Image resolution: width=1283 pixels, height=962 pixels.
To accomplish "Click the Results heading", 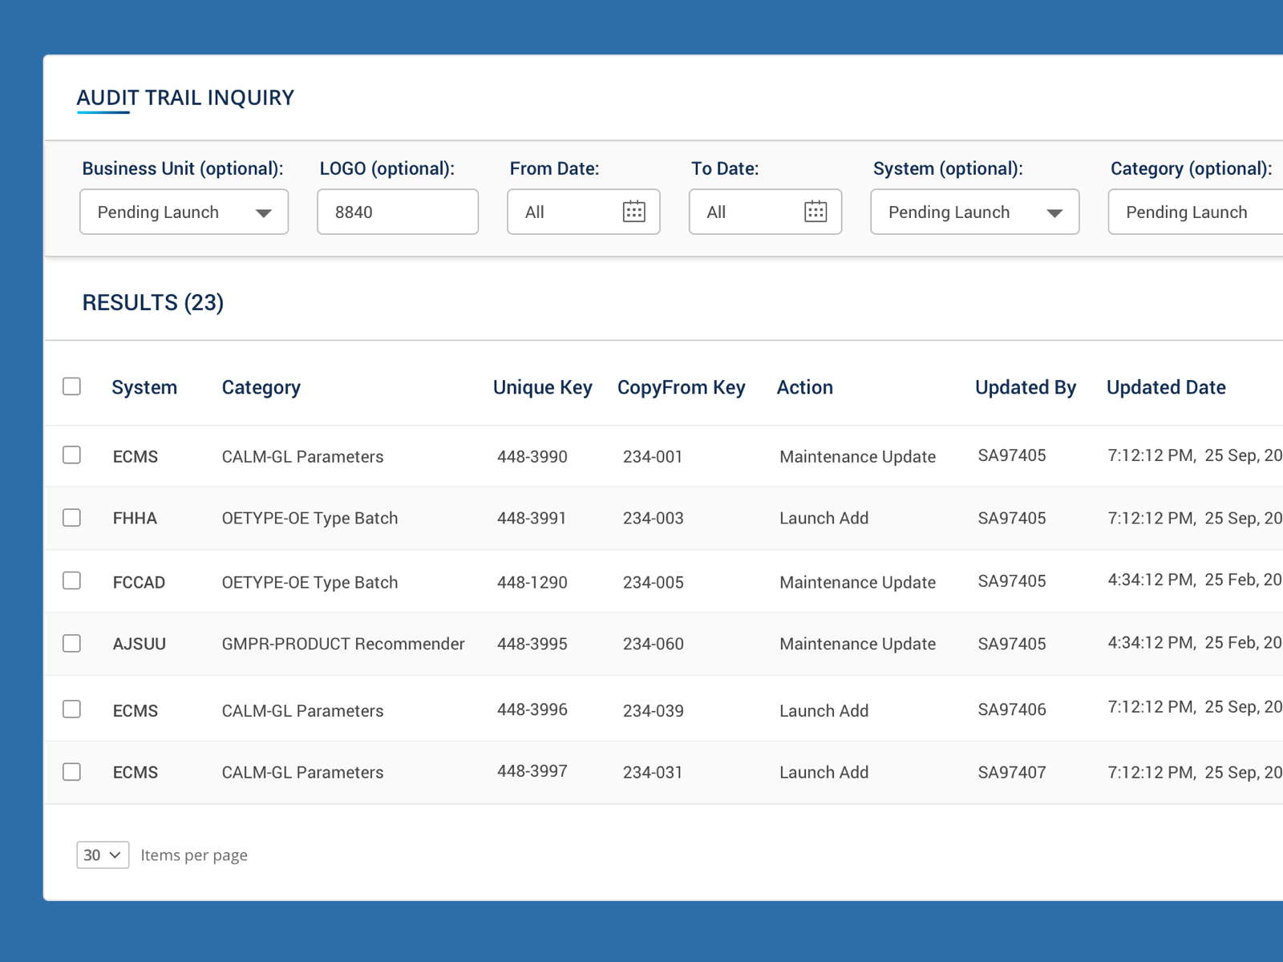I will pos(152,303).
